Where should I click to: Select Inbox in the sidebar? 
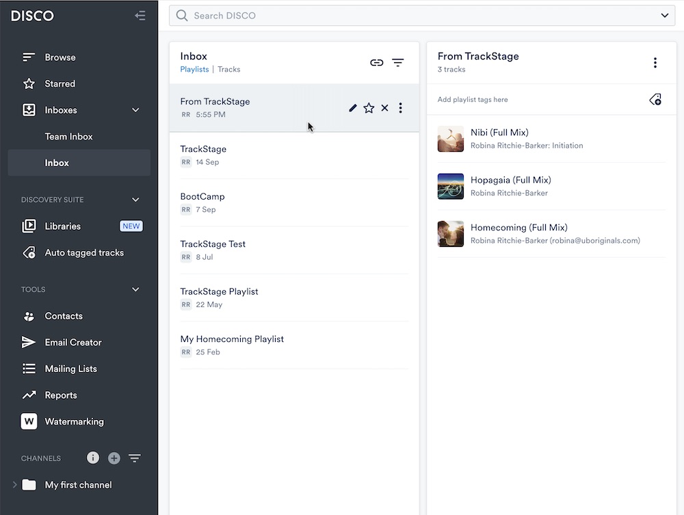(79, 163)
